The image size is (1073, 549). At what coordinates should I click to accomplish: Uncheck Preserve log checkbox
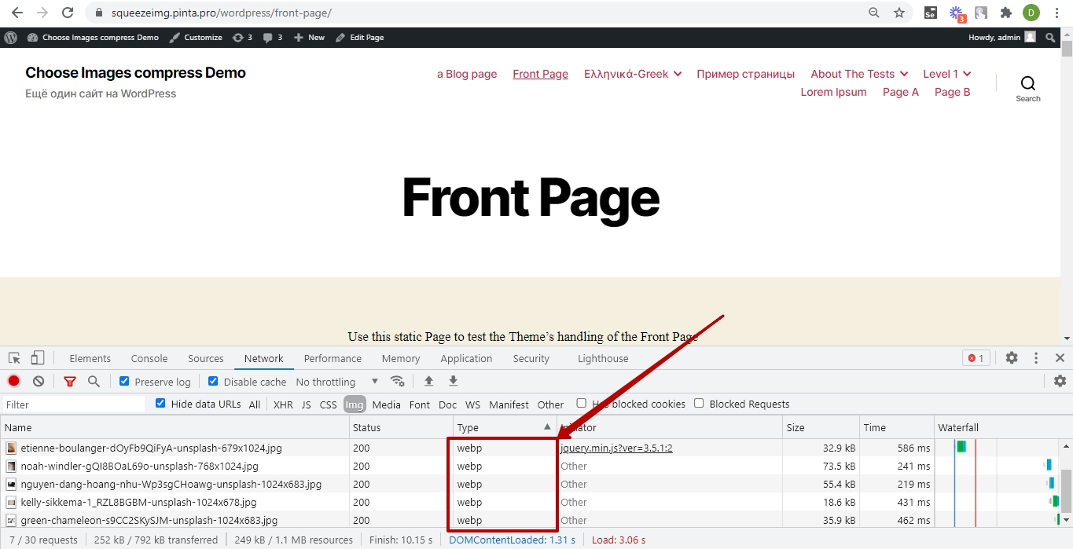pyautogui.click(x=124, y=381)
